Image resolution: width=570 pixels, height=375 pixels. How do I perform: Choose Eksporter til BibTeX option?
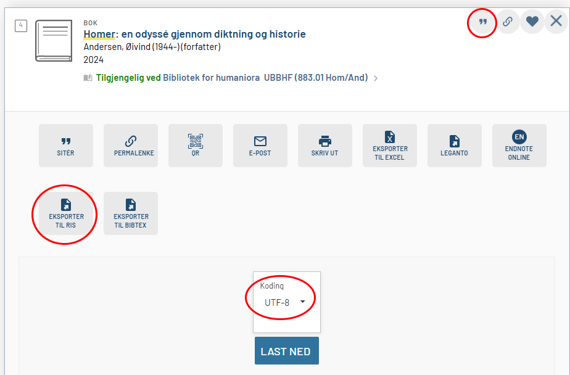pos(131,213)
